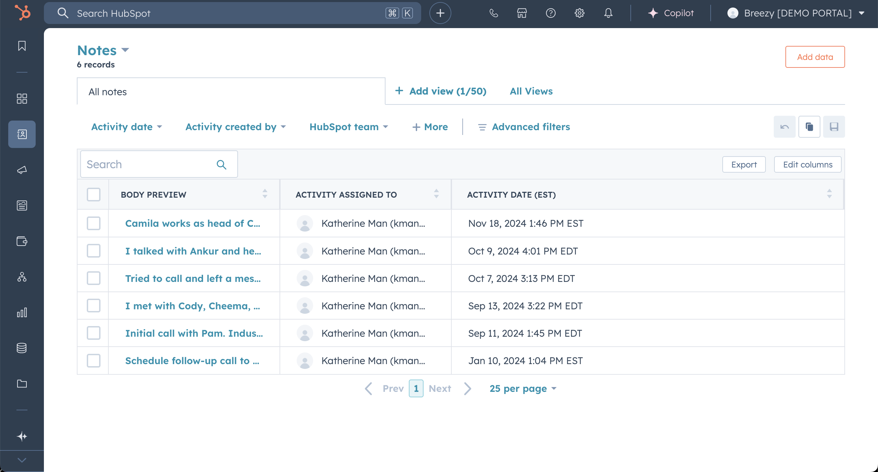Open note 'I talked with Ankur and he...'
This screenshot has height=472, width=878.
193,251
